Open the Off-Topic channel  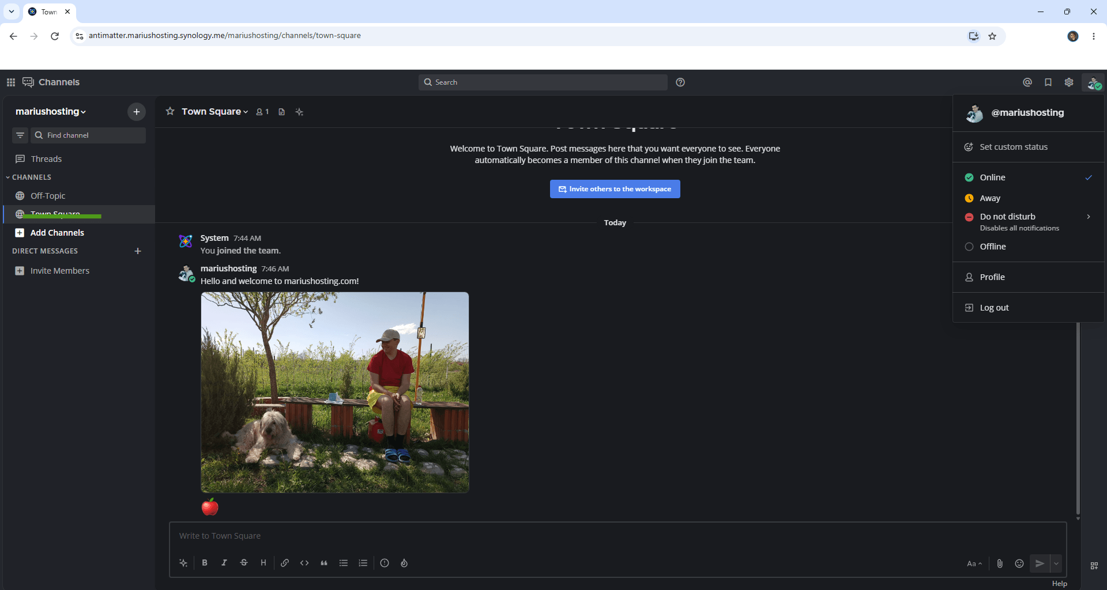coord(79,196)
